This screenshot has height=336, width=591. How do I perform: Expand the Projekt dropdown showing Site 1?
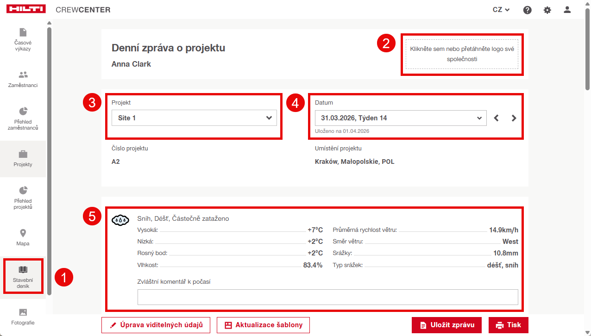pyautogui.click(x=194, y=118)
